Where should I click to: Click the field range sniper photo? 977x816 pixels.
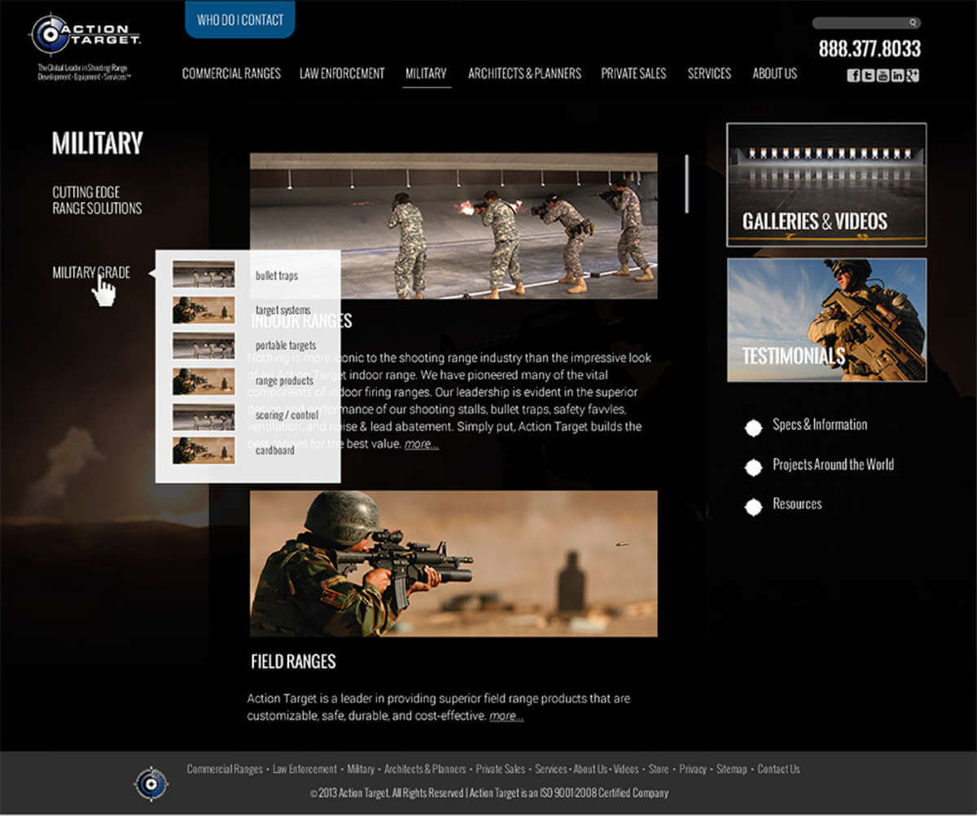pyautogui.click(x=453, y=564)
